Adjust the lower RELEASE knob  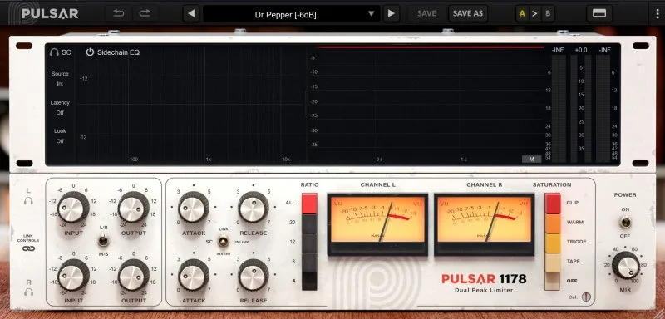[254, 275]
